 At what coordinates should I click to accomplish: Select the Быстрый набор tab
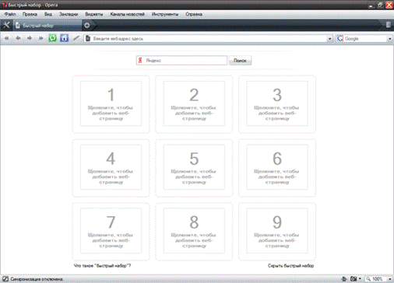(x=47, y=26)
